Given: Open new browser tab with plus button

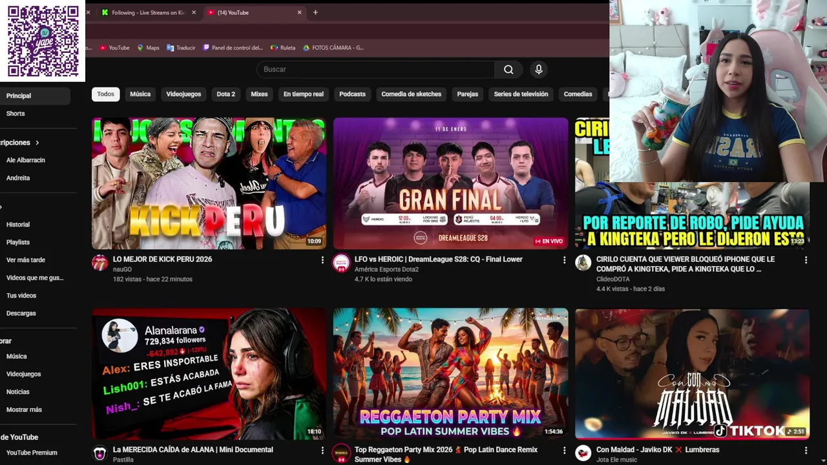Looking at the screenshot, I should (315, 12).
